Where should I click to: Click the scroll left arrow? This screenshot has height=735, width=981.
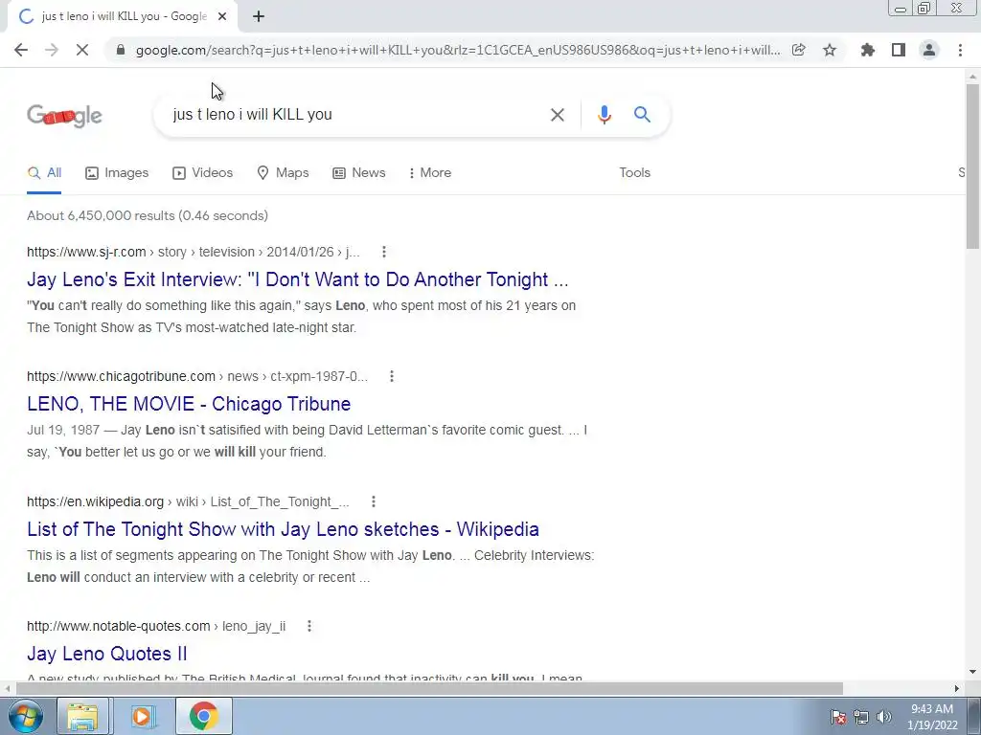coord(7,688)
